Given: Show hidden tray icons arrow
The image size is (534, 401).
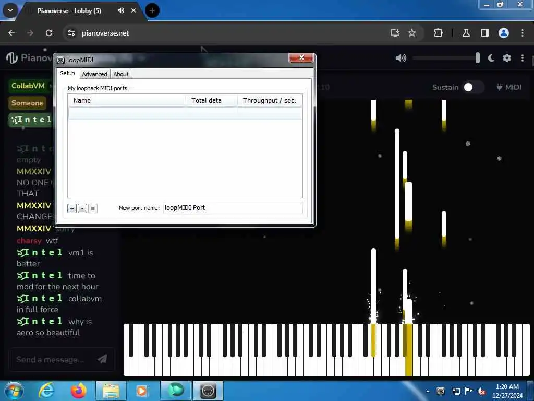Looking at the screenshot, I should click(428, 391).
